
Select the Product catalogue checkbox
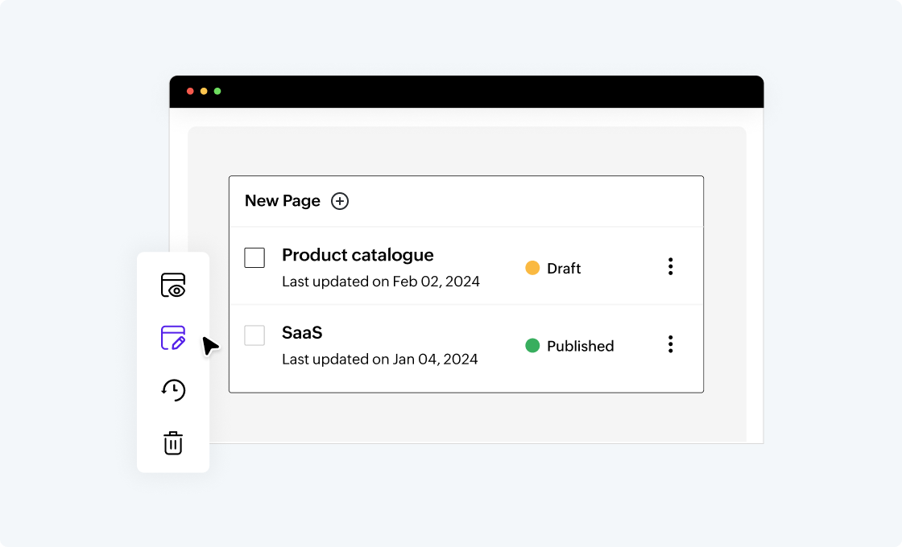[x=254, y=258]
